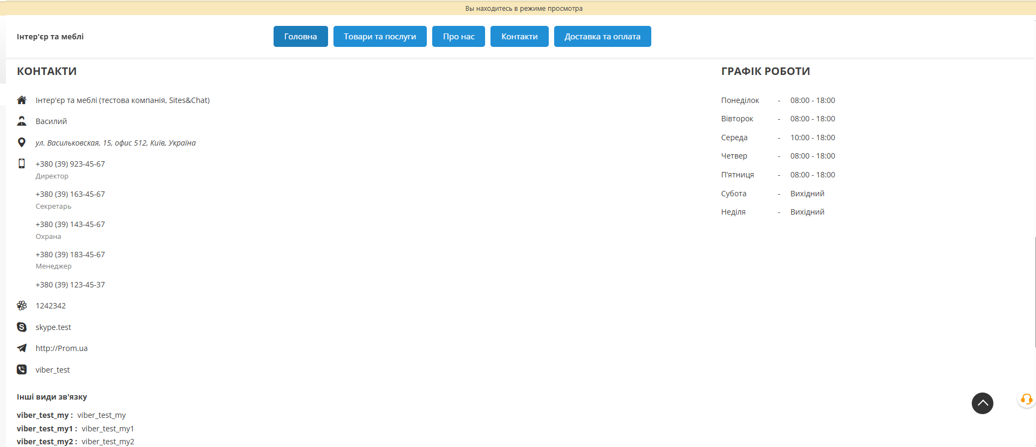
Task: Open the orange headset support widget
Action: [x=1026, y=400]
